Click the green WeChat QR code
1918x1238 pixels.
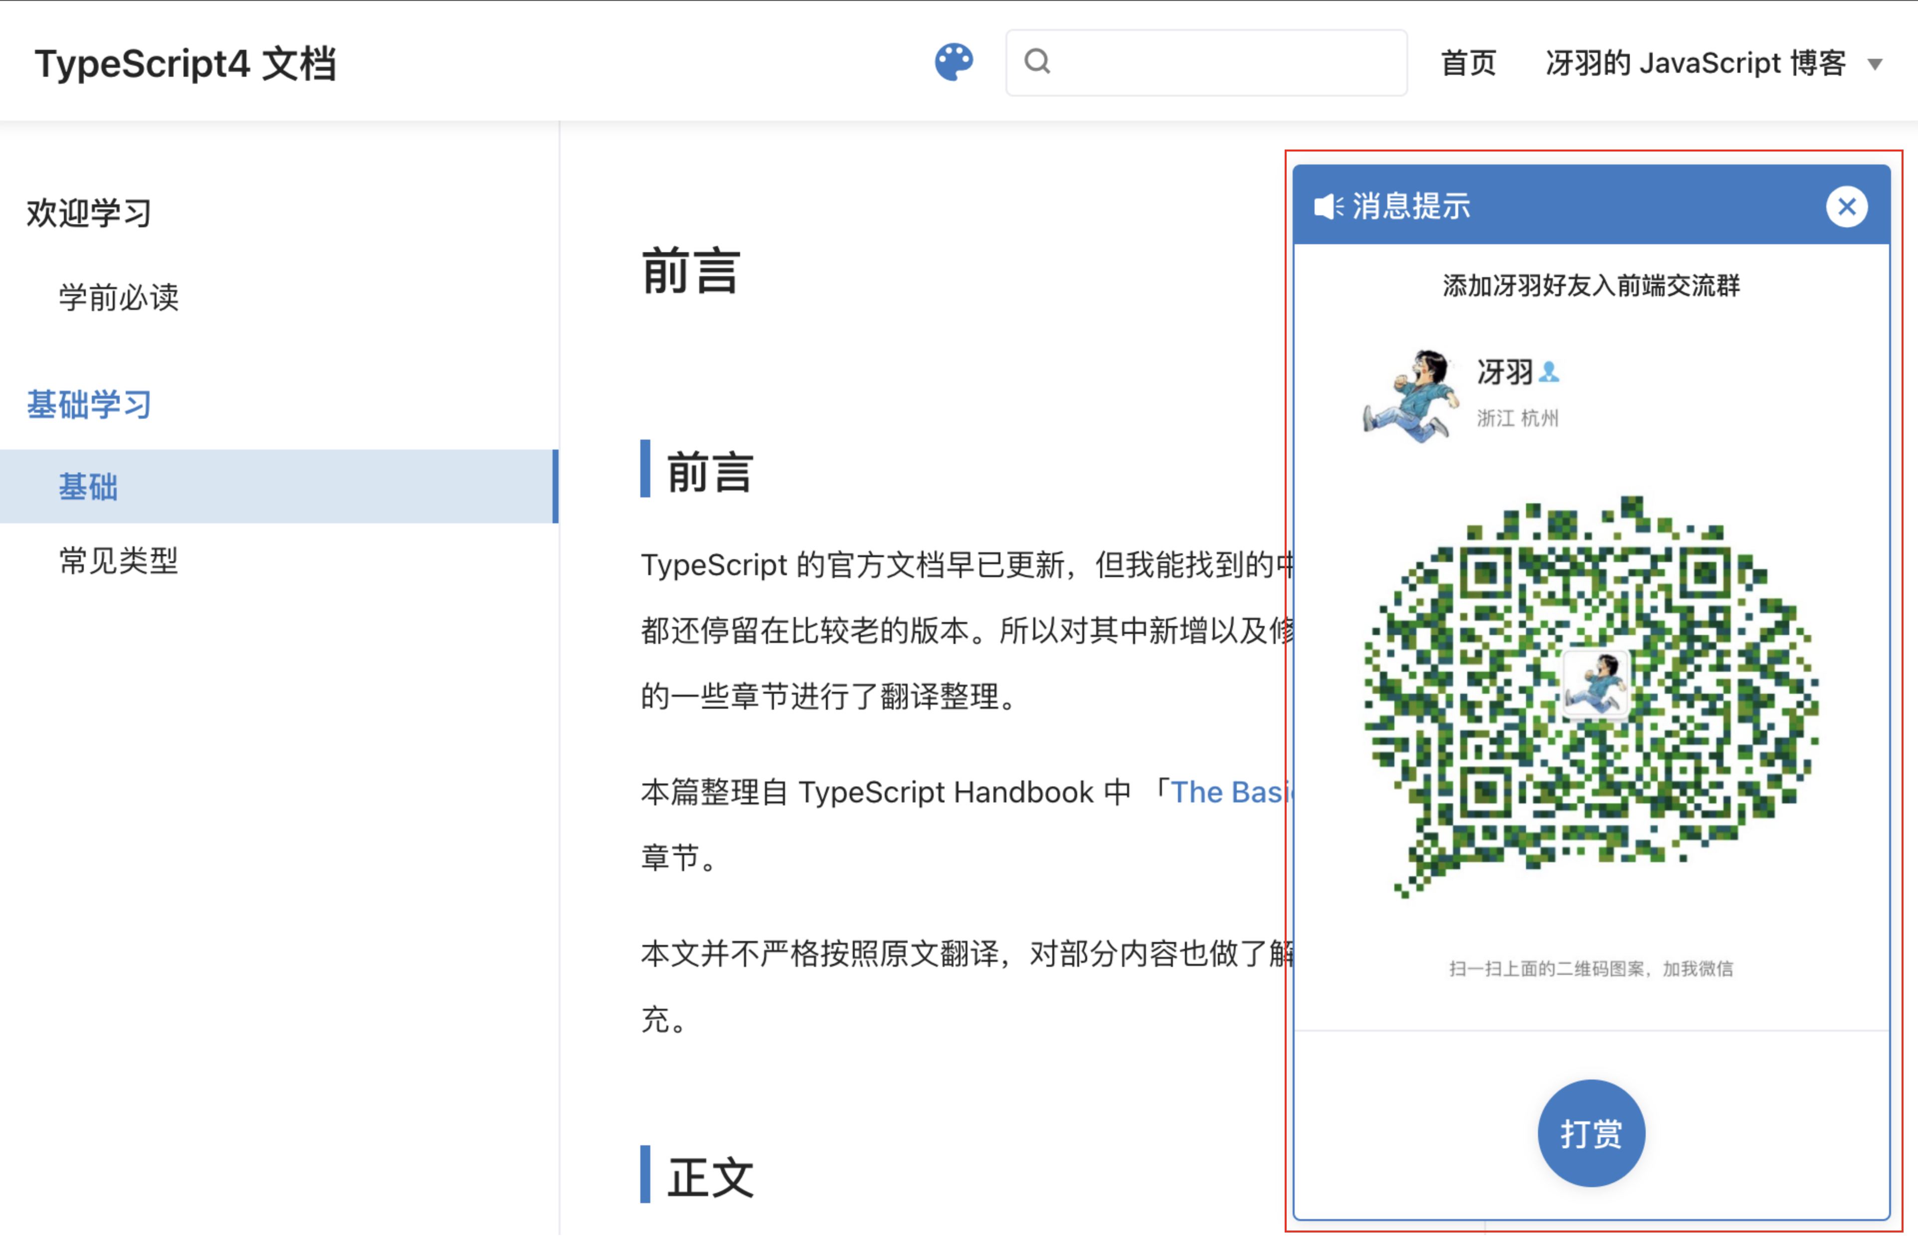coord(1591,697)
